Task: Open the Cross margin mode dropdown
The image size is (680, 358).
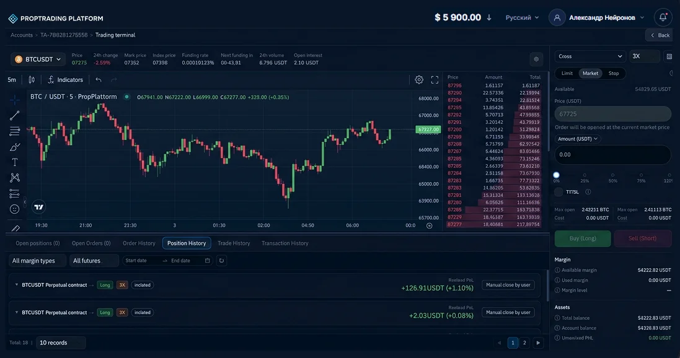Action: (590, 56)
